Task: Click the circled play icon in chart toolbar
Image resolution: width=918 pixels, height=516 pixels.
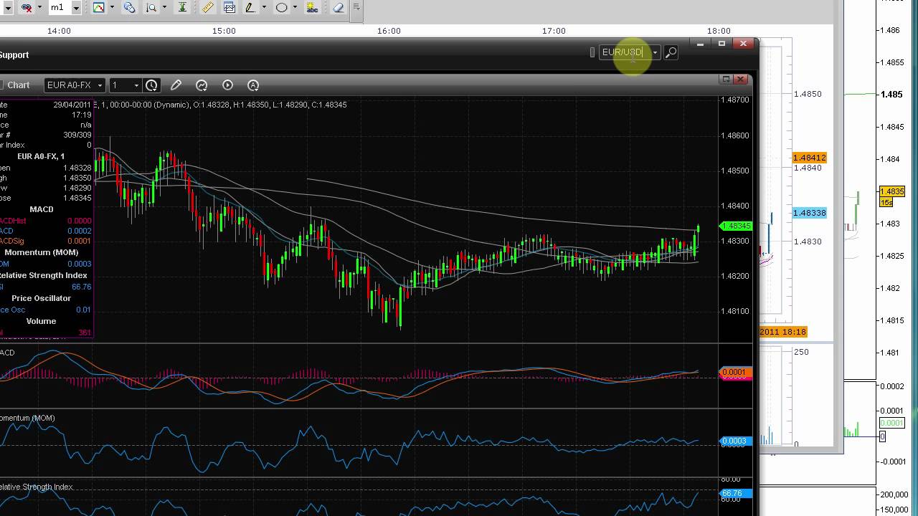Action: [227, 85]
